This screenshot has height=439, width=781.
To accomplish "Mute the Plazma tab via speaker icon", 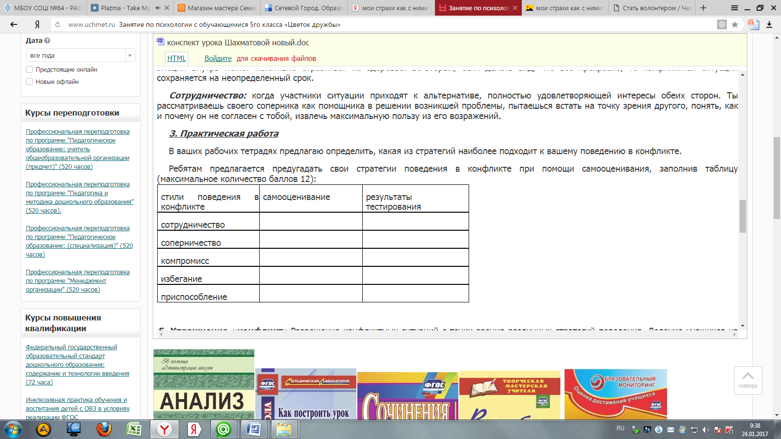I will [x=158, y=8].
